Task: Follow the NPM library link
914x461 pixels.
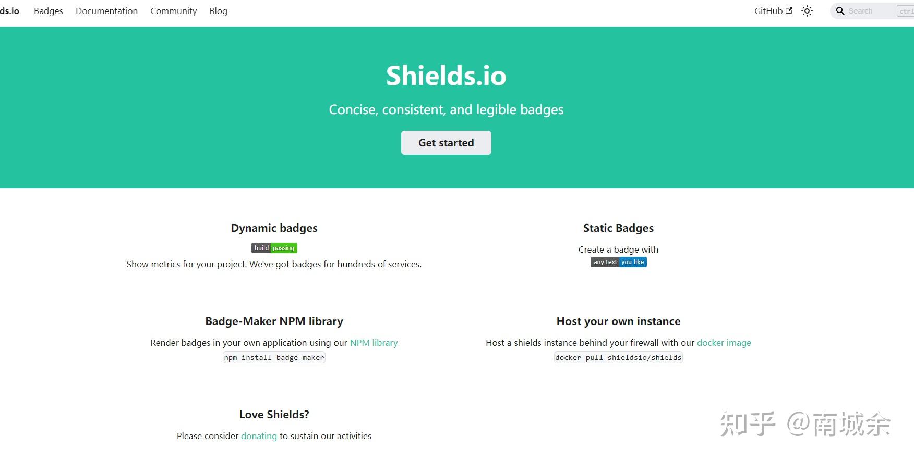Action: (374, 343)
